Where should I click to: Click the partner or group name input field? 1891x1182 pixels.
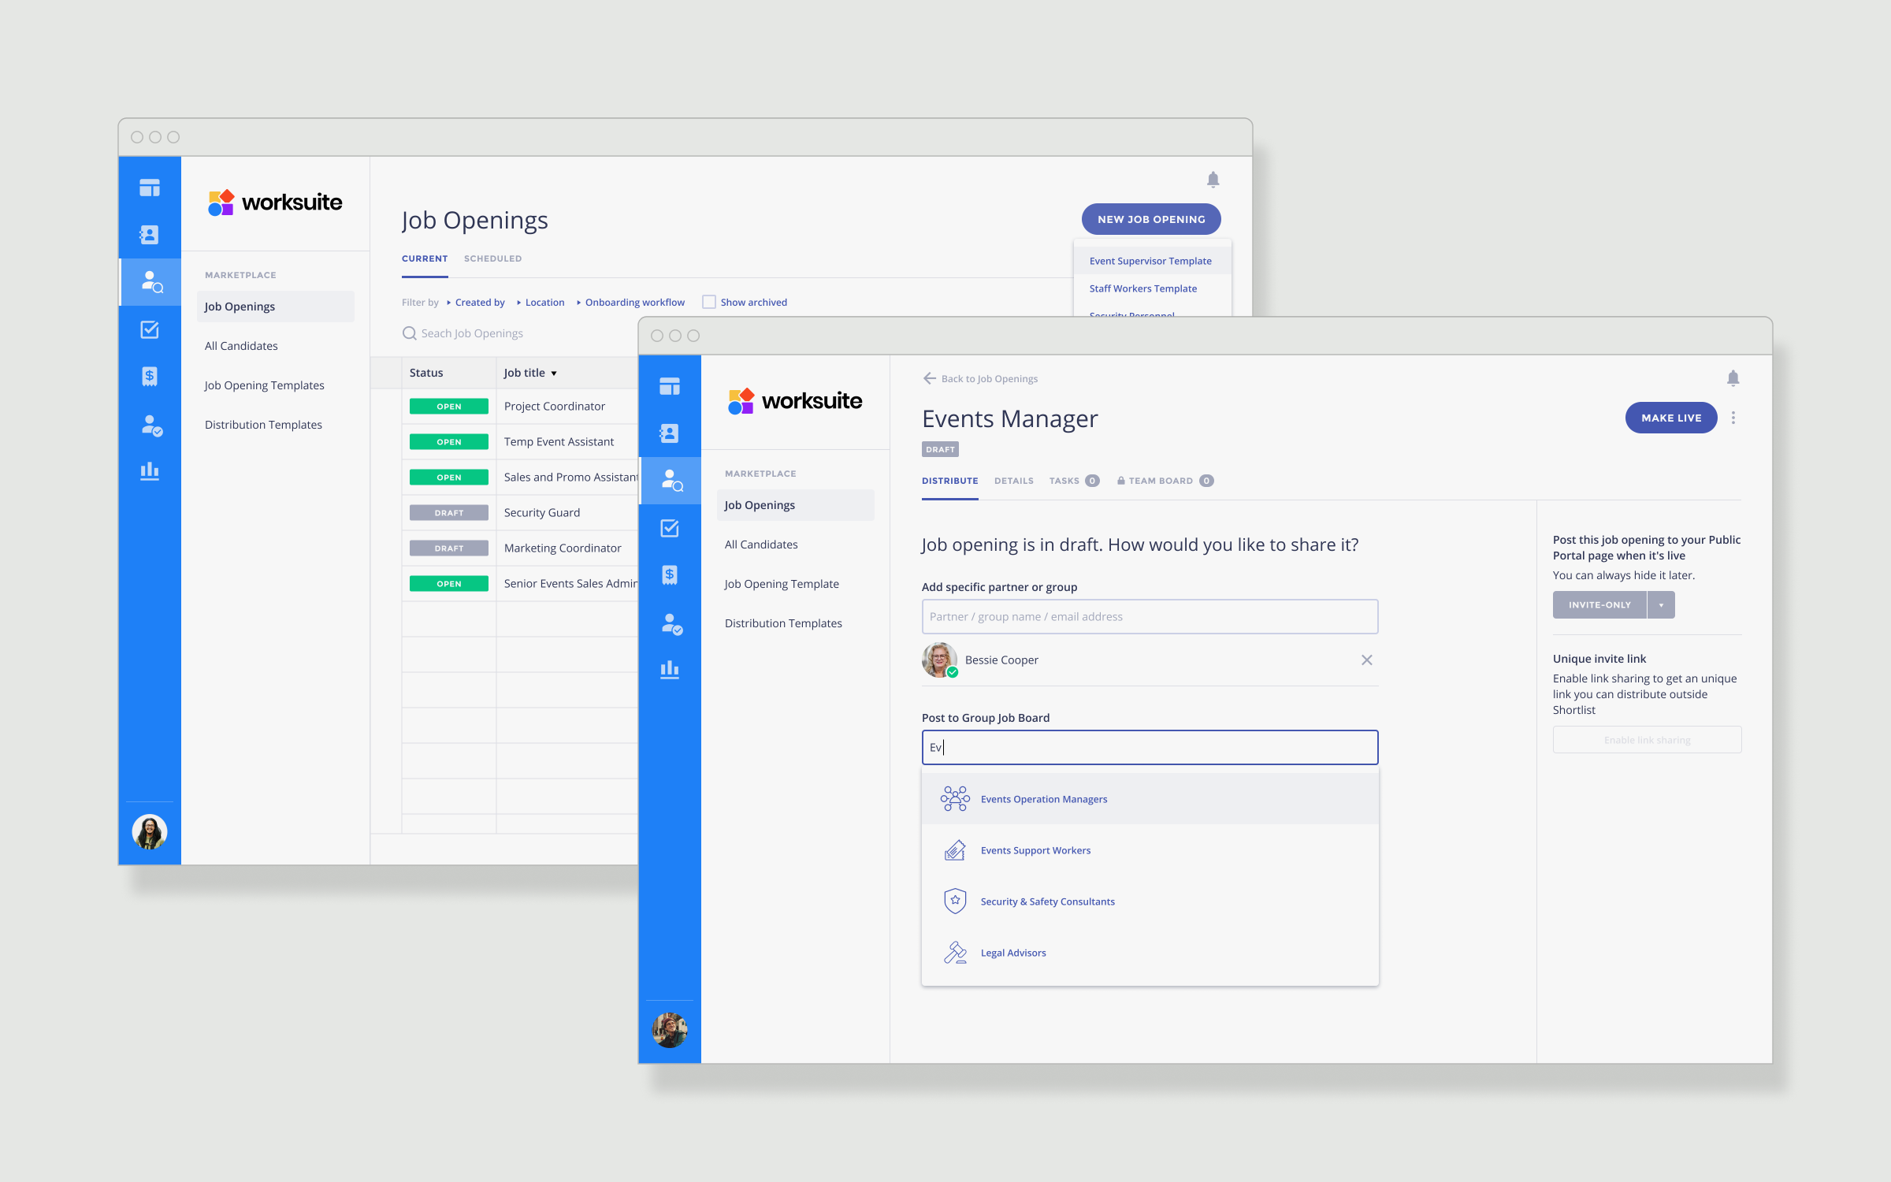[x=1150, y=616]
